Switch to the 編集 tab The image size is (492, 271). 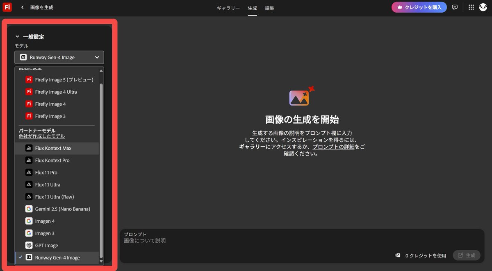(x=269, y=7)
